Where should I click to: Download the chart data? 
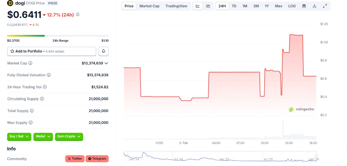click(314, 6)
